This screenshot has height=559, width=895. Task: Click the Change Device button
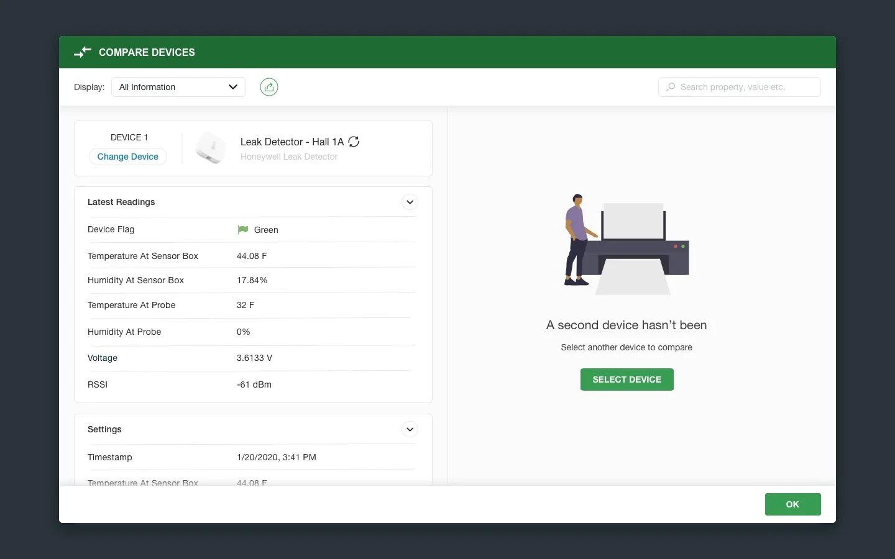(x=128, y=157)
